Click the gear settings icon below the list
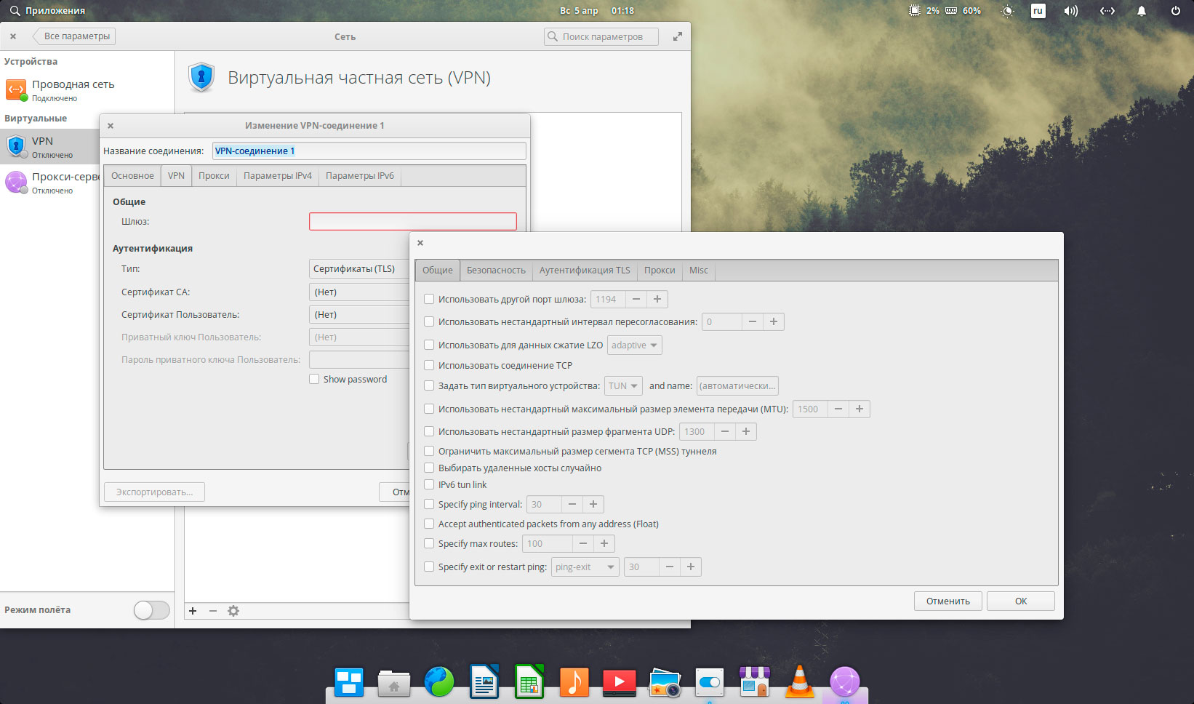This screenshot has width=1194, height=704. (233, 611)
